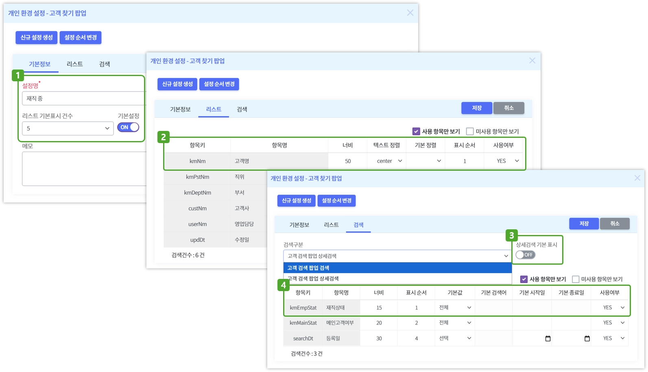Switch to 검색 tab in back popup
The width and height of the screenshot is (648, 372).
click(x=105, y=64)
